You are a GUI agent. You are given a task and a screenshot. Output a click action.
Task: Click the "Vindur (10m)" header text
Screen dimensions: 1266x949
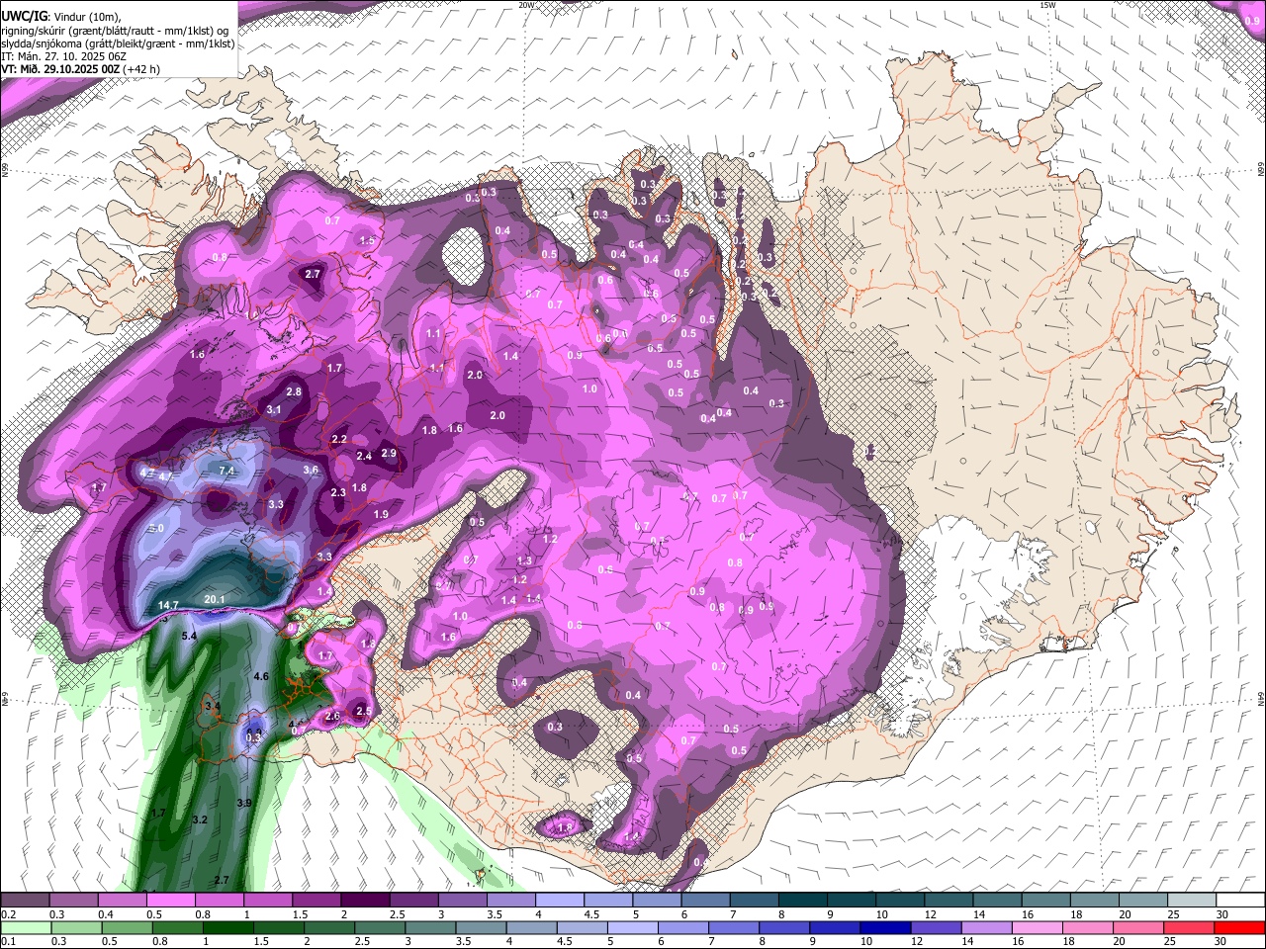point(87,17)
